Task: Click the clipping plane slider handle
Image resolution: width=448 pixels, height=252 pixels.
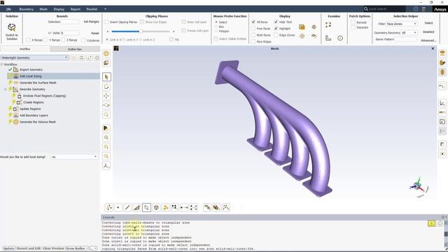Action: click(141, 31)
